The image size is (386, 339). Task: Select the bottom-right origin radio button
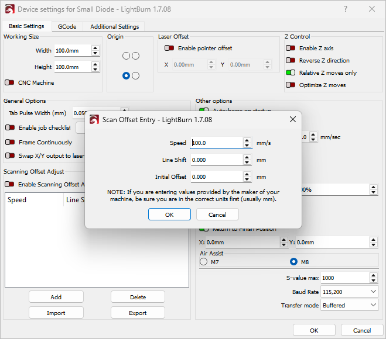point(136,75)
